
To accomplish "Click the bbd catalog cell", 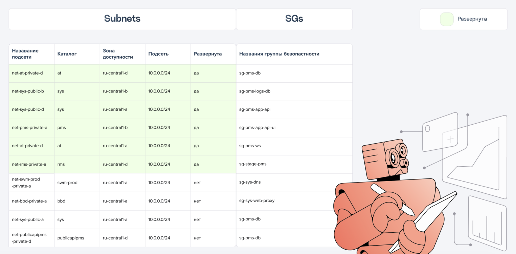I will click(x=61, y=201).
